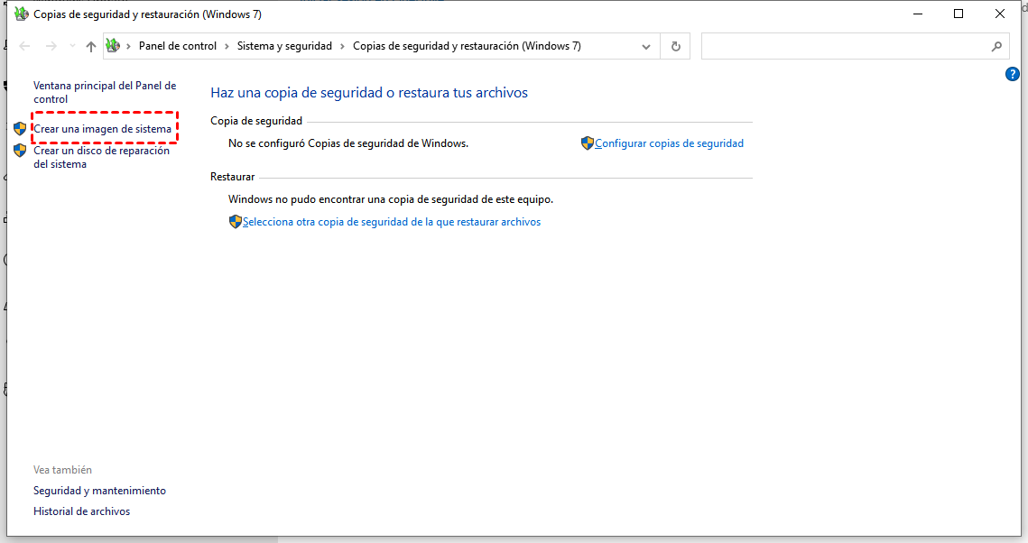Click the 'Restaurar' section label
This screenshot has width=1028, height=543.
tap(233, 177)
